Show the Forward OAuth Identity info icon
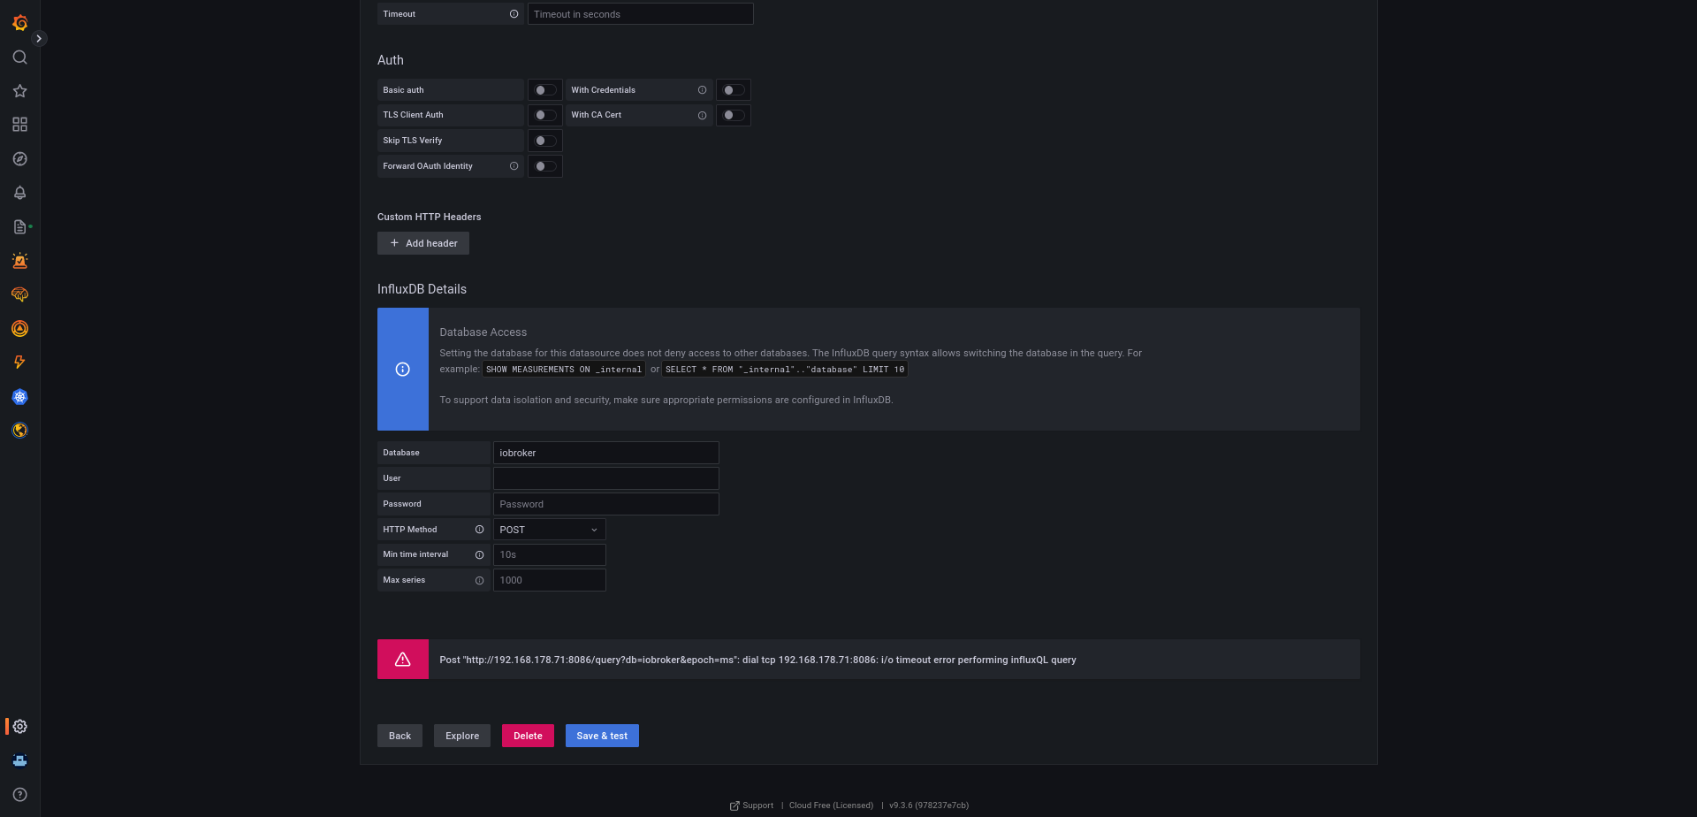 [514, 166]
